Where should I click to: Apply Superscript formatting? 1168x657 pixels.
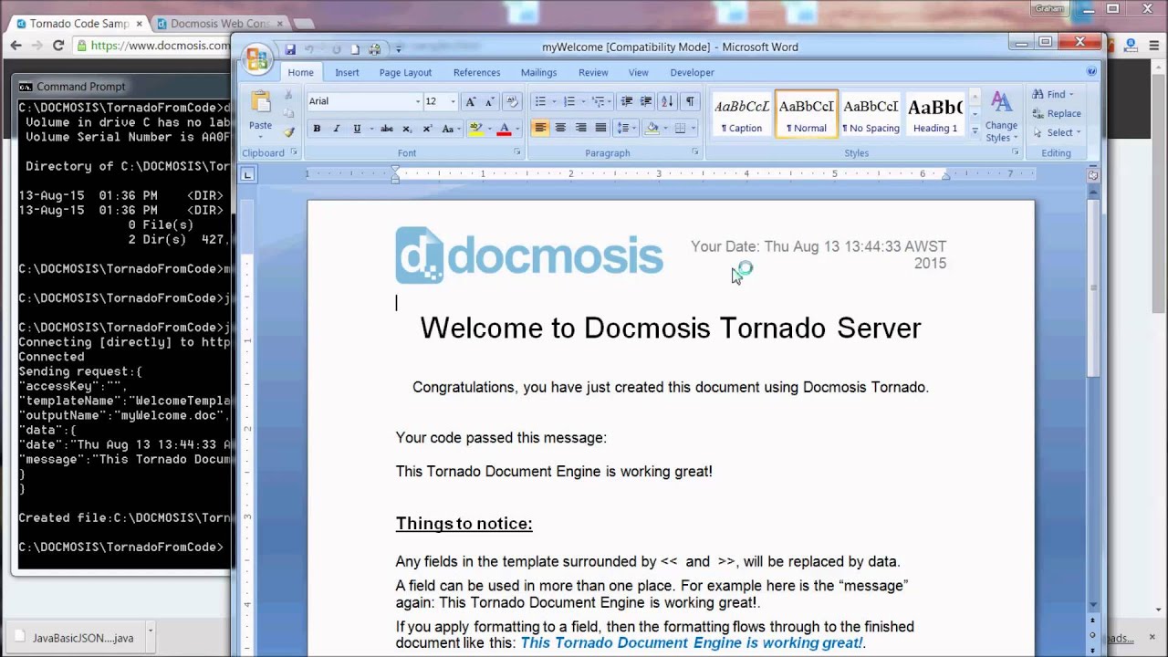pos(427,129)
